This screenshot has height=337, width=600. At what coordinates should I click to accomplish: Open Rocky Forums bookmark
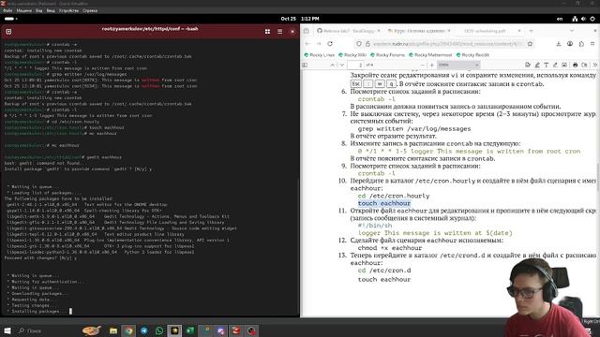click(x=387, y=55)
